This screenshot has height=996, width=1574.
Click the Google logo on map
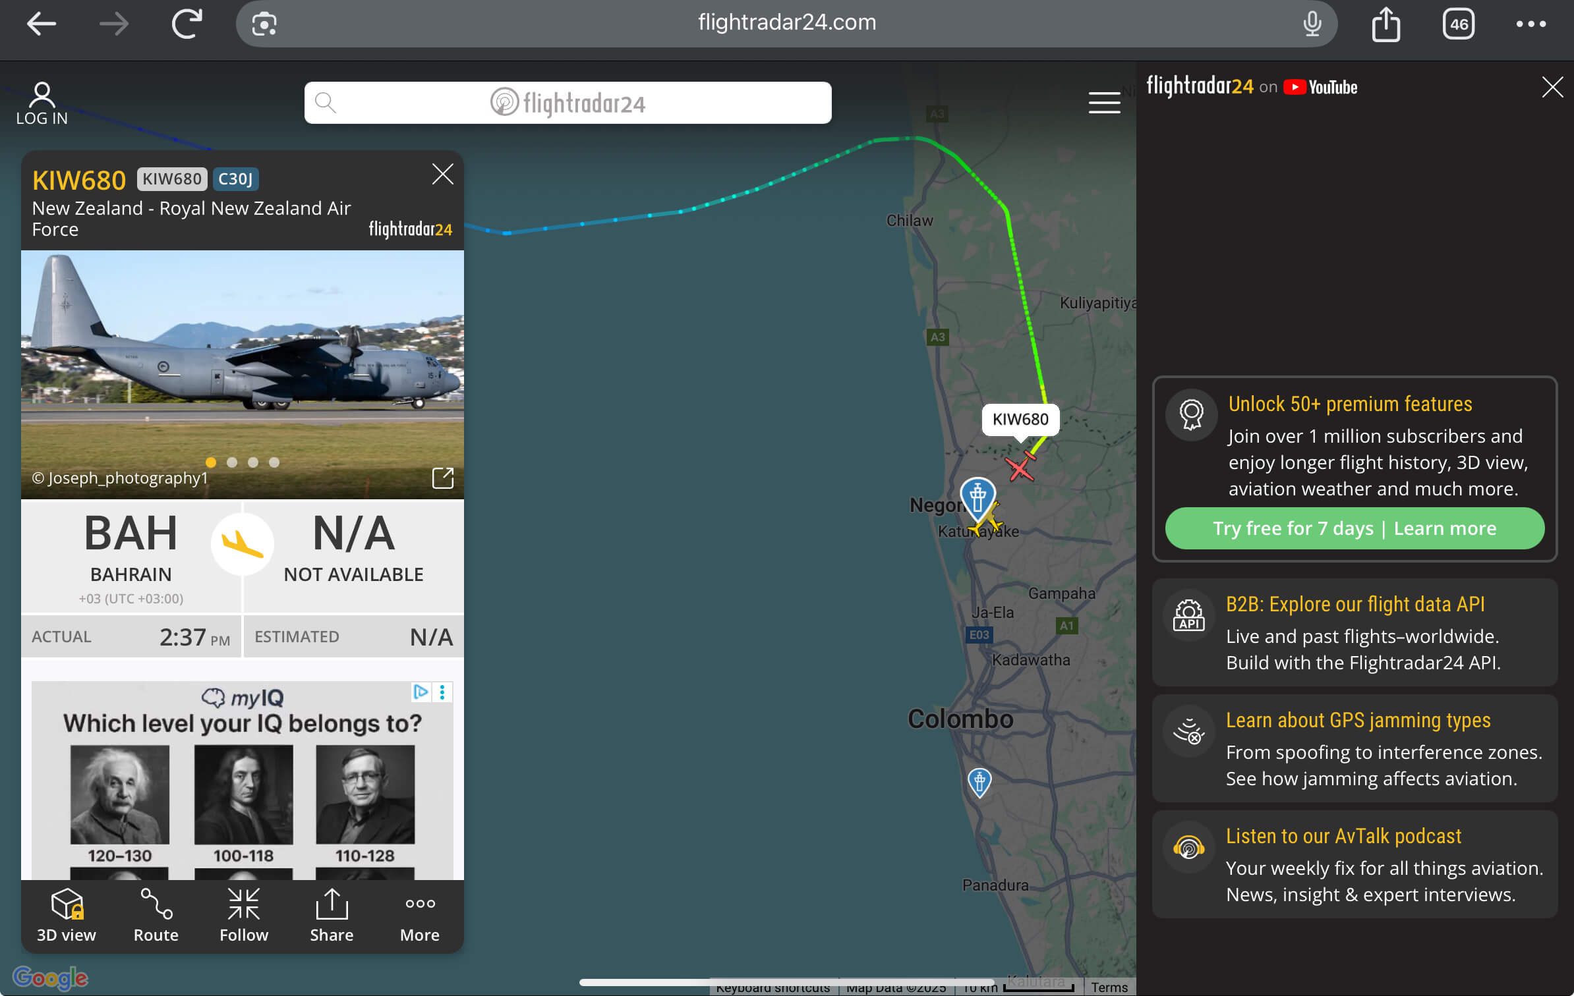(x=50, y=978)
